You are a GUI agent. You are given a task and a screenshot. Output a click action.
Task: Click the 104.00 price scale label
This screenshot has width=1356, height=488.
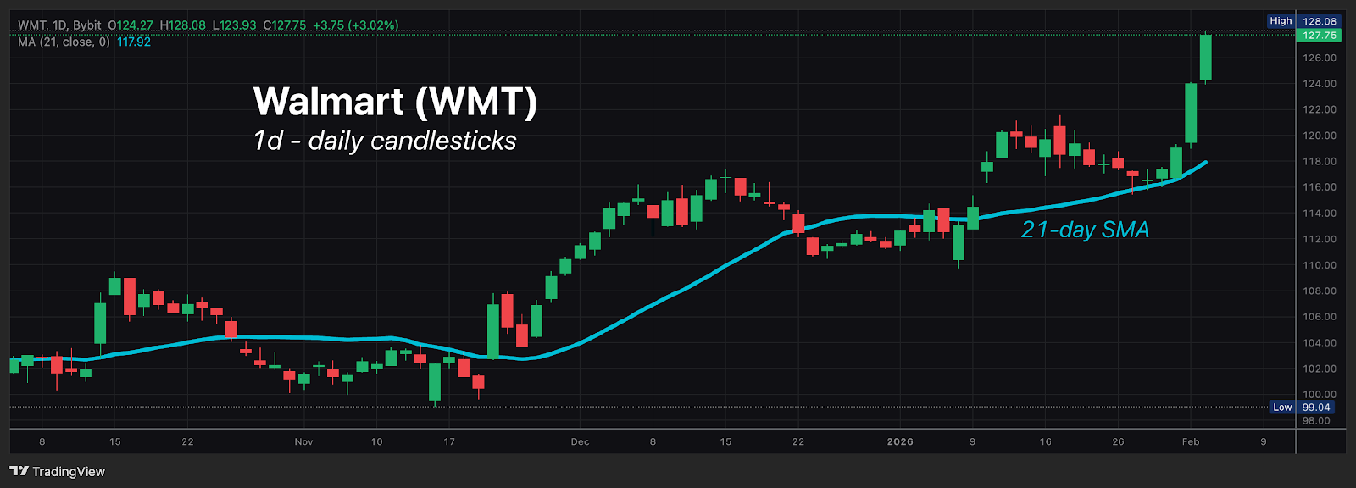pos(1320,343)
